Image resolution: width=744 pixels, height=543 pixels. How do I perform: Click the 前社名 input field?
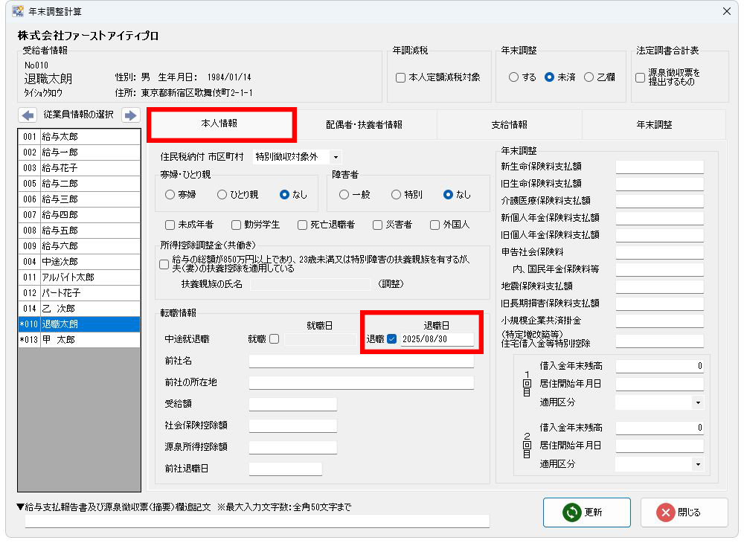[361, 361]
